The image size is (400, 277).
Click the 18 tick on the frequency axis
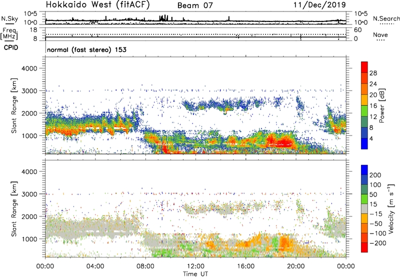tap(33, 30)
